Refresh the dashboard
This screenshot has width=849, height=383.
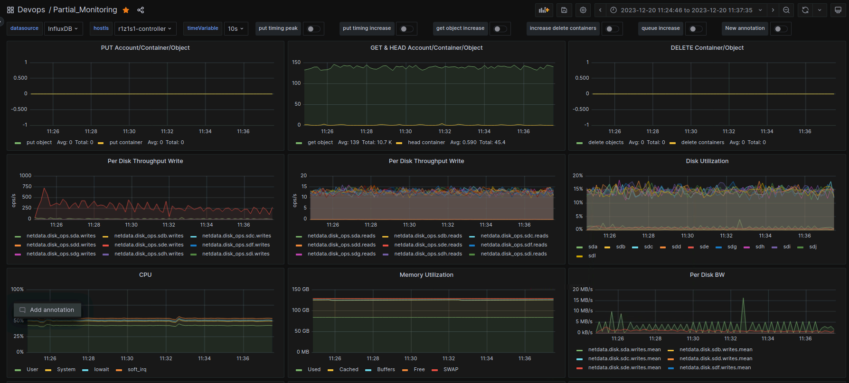[805, 10]
